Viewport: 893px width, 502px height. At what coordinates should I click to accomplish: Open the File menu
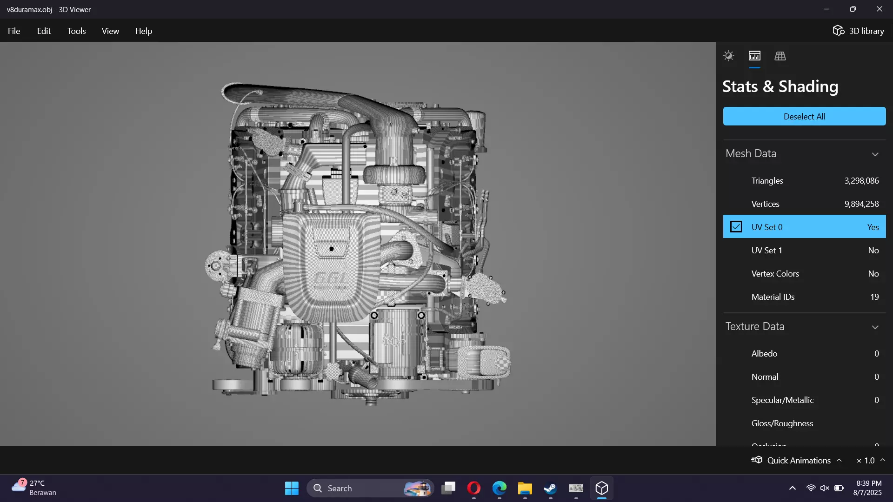pyautogui.click(x=14, y=31)
